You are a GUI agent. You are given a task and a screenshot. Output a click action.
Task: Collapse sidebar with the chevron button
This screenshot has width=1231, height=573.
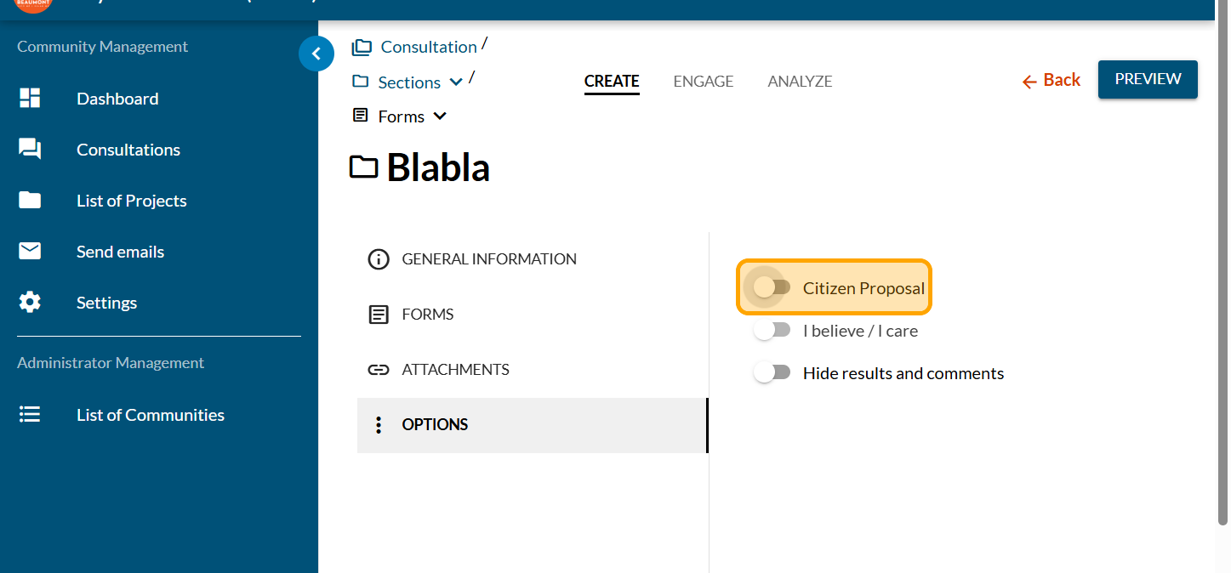point(316,54)
